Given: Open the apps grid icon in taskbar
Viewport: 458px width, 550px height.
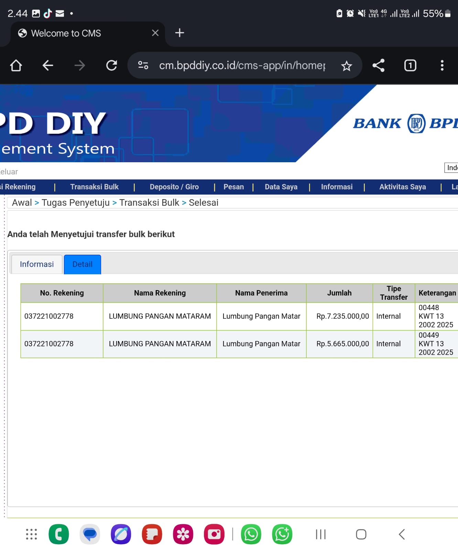Looking at the screenshot, I should [x=31, y=534].
